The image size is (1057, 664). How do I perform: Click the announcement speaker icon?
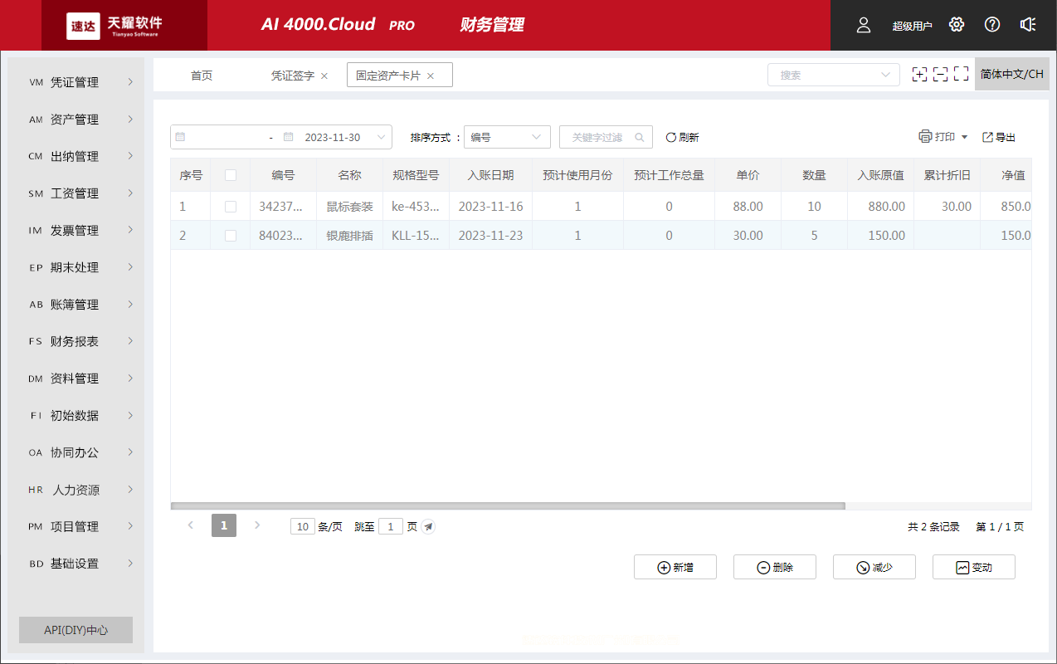tap(1028, 25)
